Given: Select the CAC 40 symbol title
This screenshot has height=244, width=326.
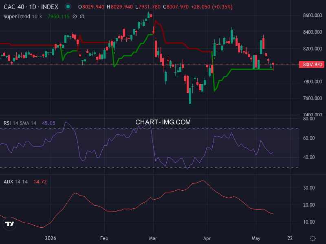Looking at the screenshot, I should pos(31,7).
